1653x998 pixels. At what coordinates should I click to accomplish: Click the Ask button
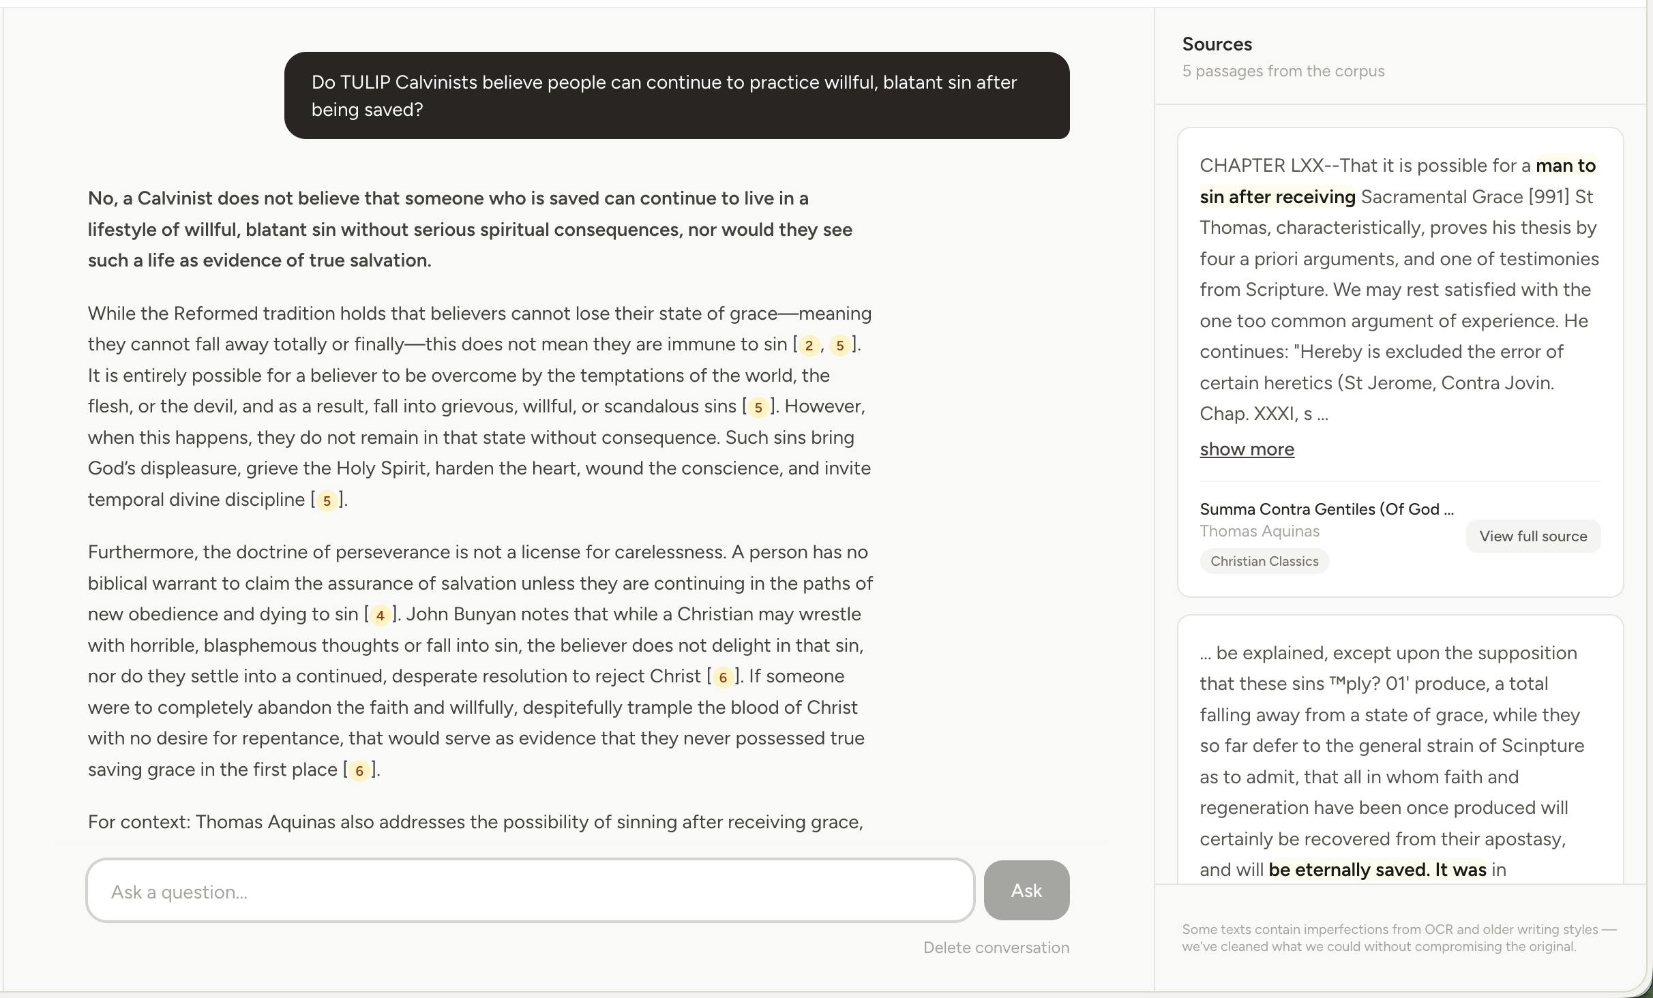[1026, 890]
